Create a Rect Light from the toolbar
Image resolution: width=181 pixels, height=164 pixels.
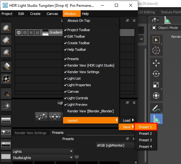tap(6, 40)
